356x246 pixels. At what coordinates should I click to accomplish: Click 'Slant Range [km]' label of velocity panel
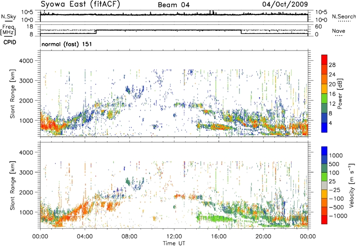13,186
